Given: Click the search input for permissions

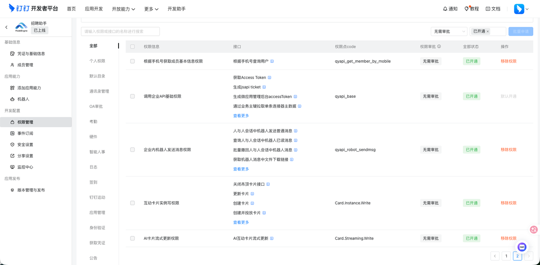Looking at the screenshot, I should 119,31.
